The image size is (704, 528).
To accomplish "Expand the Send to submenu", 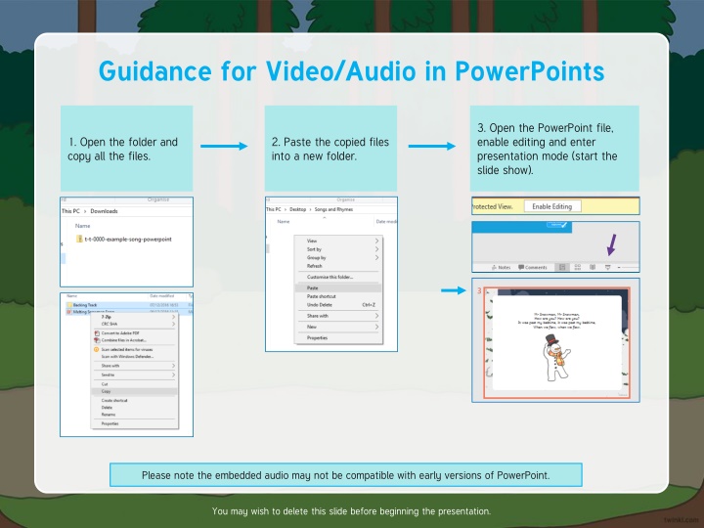I will 134,374.
